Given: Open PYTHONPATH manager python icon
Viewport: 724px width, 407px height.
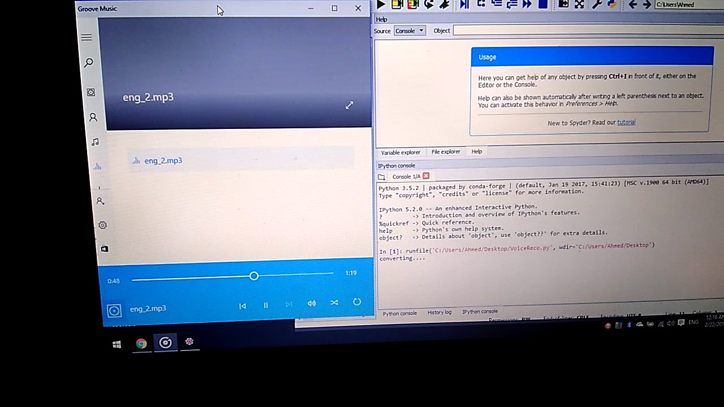Looking at the screenshot, I should tap(611, 5).
